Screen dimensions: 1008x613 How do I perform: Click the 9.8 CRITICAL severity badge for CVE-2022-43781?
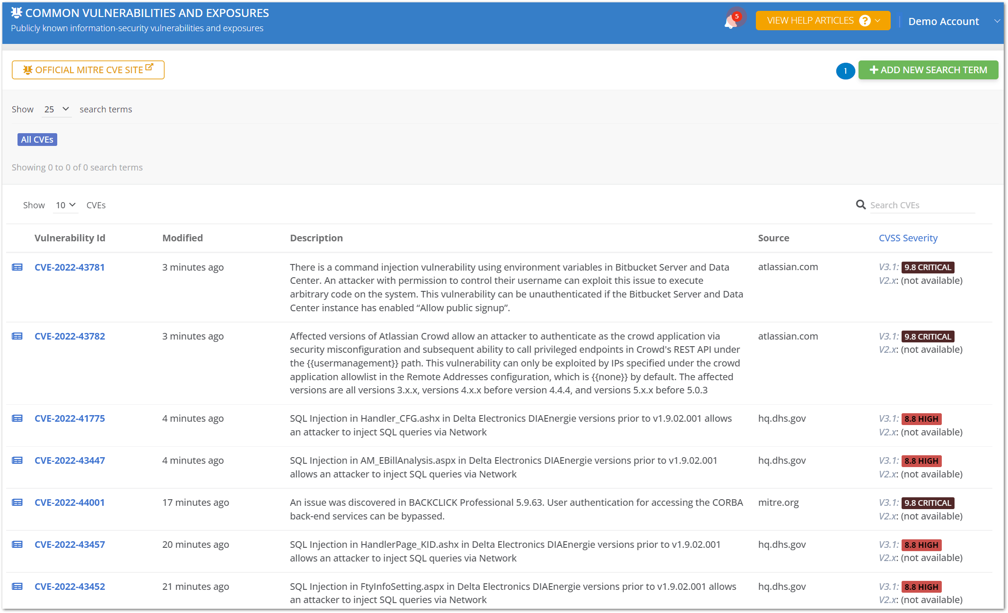927,267
